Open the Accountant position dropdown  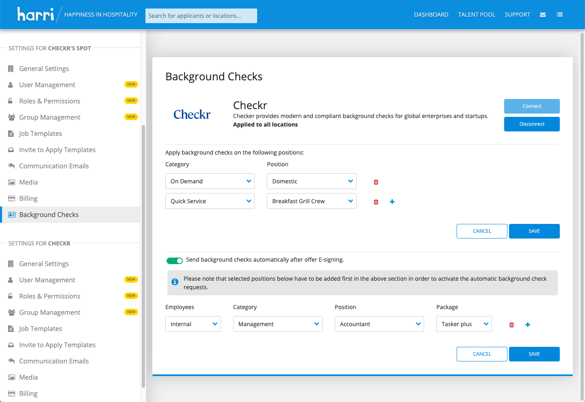tap(379, 324)
